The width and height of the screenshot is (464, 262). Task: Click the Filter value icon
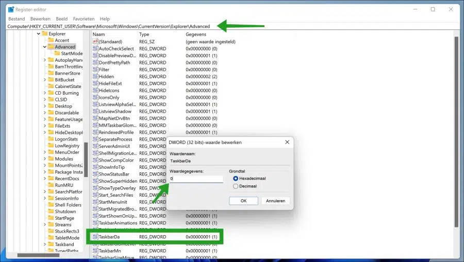95,69
